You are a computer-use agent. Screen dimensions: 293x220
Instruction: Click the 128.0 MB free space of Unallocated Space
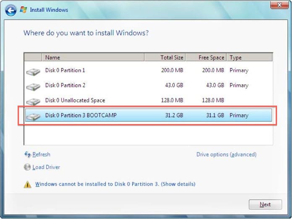213,100
